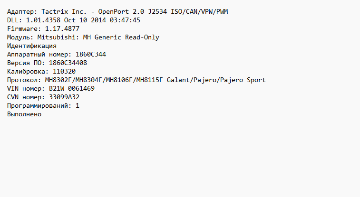Click the CVN value 33099A32
Image resolution: width=360 pixels, height=197 pixels.
(64, 97)
